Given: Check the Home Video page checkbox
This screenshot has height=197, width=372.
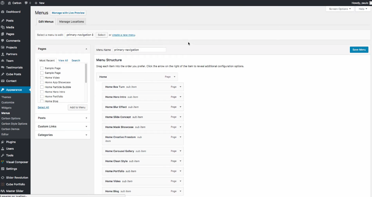Looking at the screenshot, I should tap(42, 78).
